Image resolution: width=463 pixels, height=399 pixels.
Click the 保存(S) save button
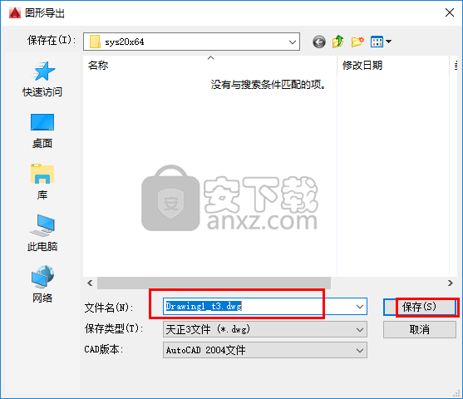pyautogui.click(x=419, y=307)
